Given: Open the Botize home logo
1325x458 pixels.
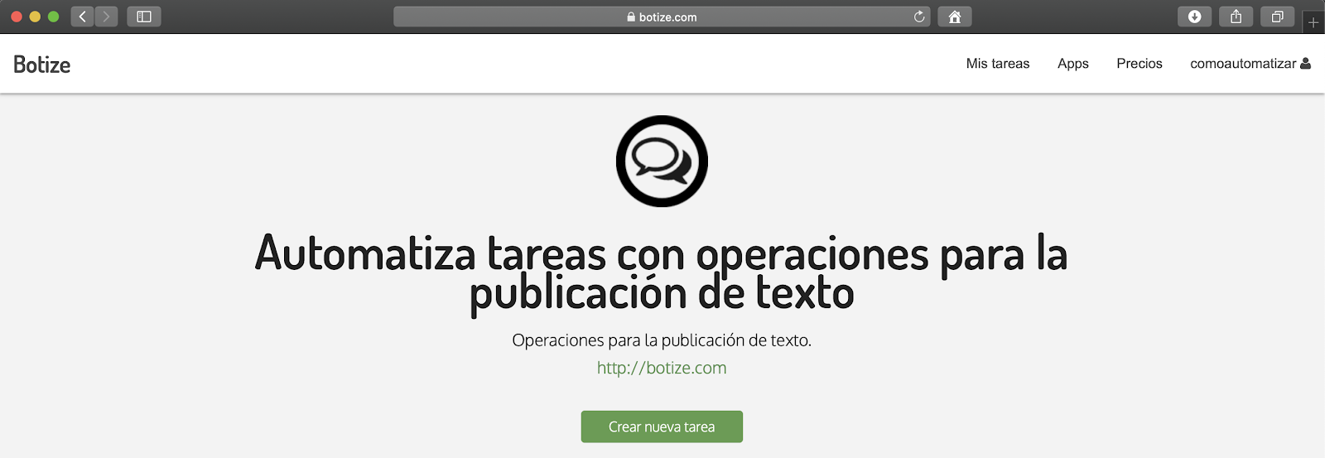Looking at the screenshot, I should click(42, 65).
